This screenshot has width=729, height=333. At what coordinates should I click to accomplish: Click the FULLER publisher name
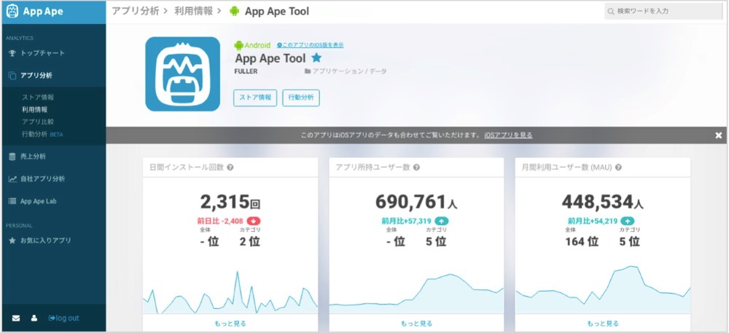click(246, 71)
